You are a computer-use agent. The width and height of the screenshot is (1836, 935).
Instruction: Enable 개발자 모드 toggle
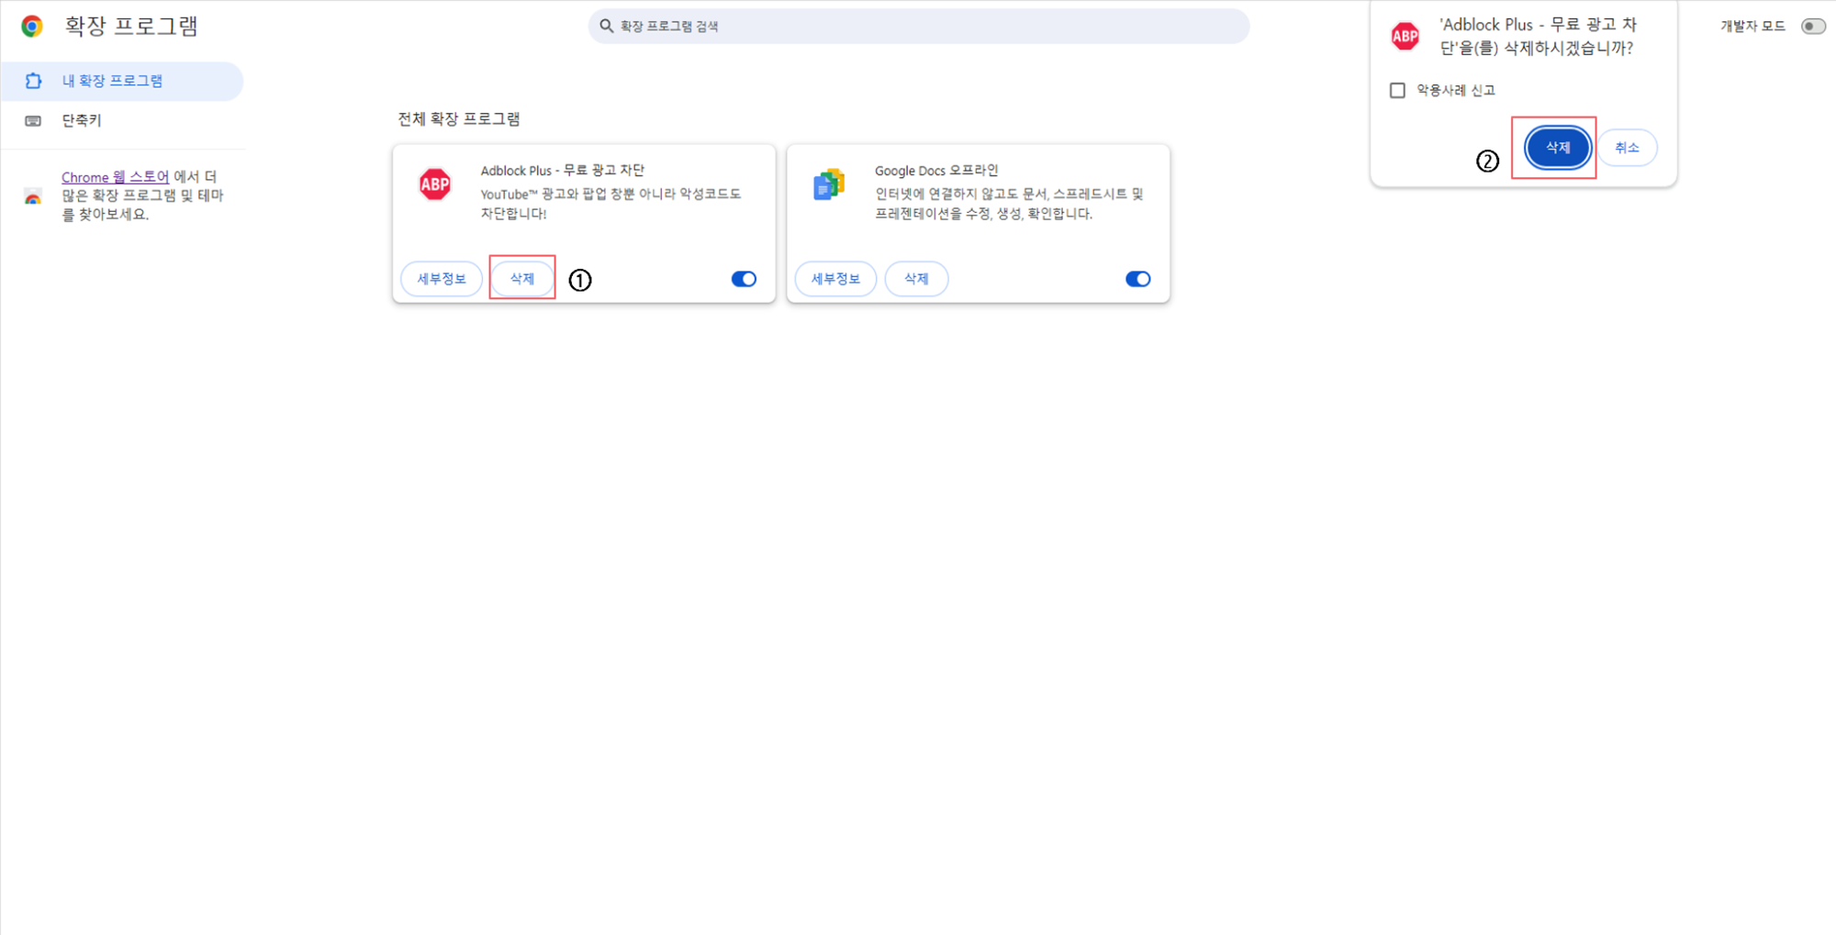point(1812,27)
